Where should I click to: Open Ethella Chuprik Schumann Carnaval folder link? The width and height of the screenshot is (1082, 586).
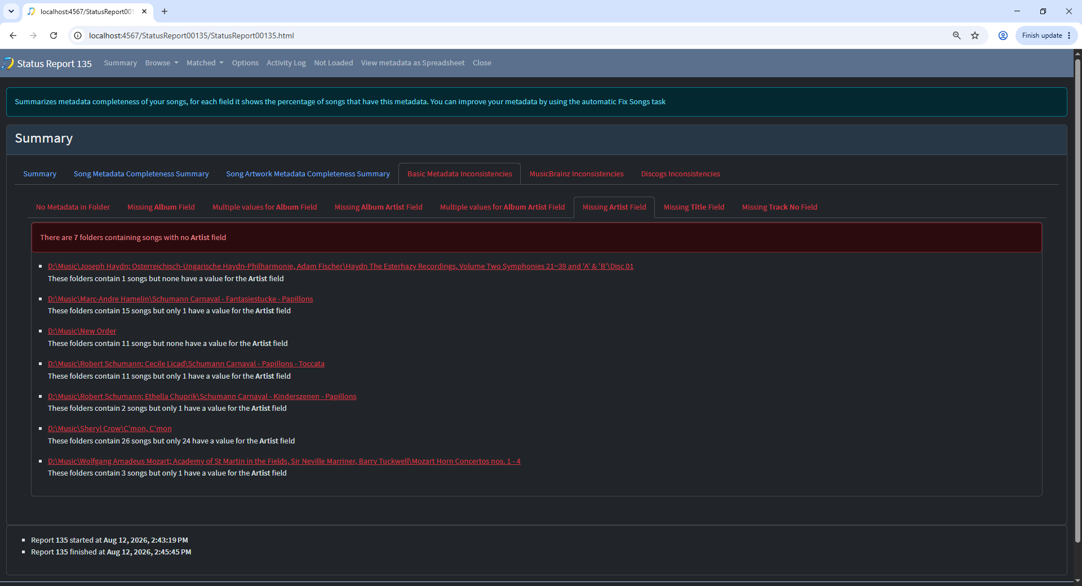pos(202,397)
